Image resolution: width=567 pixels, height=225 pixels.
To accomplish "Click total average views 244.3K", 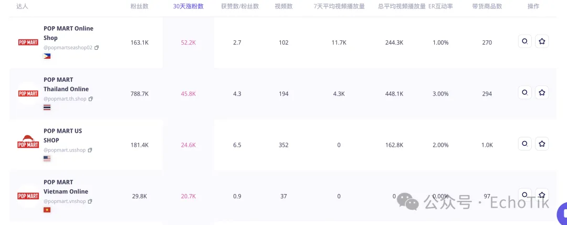I will click(394, 42).
